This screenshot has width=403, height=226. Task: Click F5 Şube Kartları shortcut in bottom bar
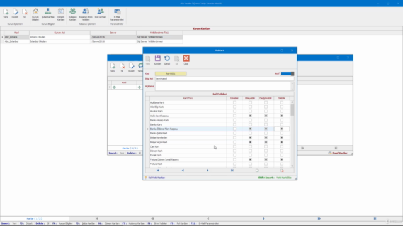[x=86, y=223]
